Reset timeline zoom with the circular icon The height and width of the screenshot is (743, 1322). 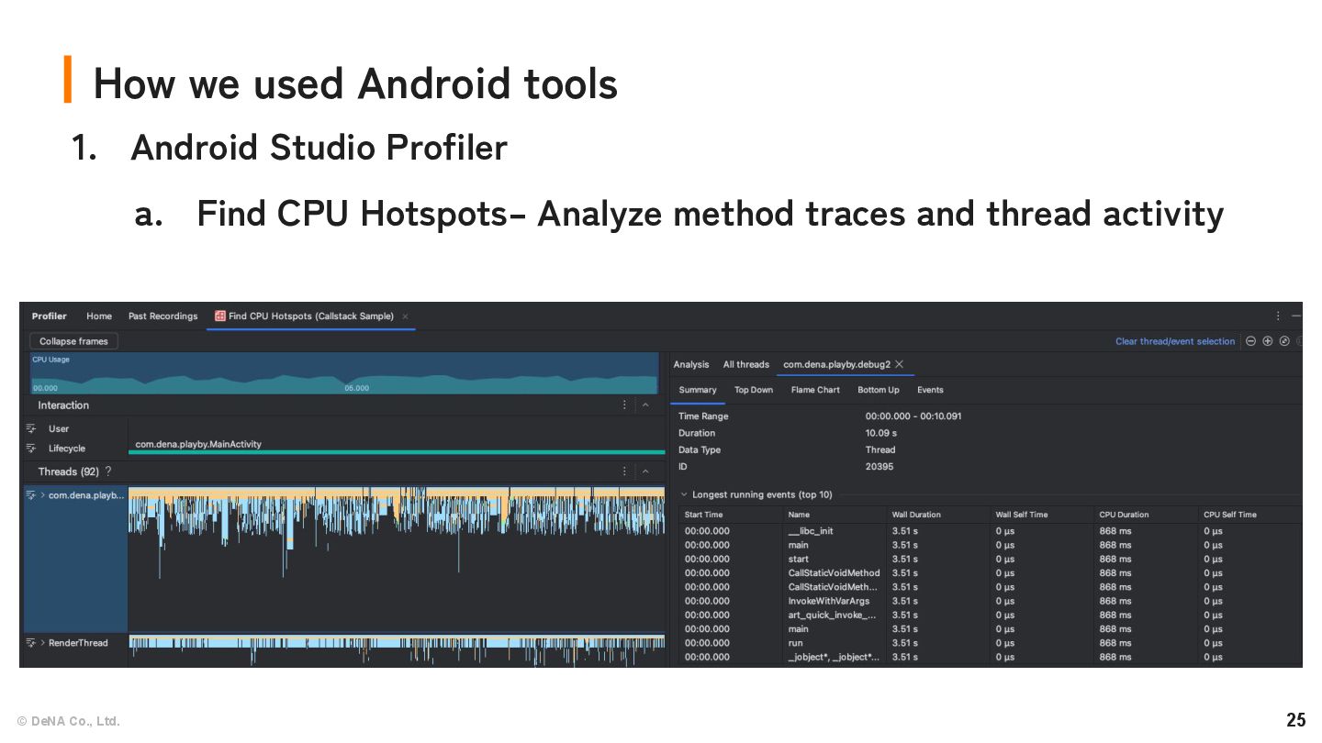[1284, 341]
